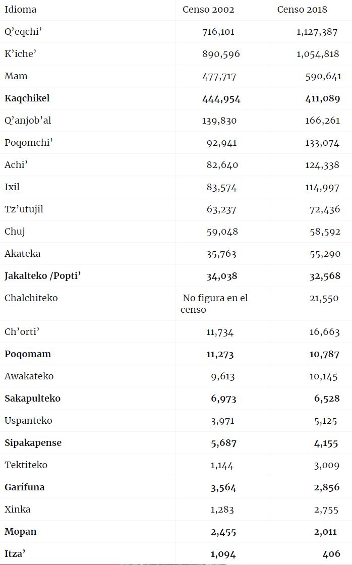
Task: Click the bold Kaqchikel row label
Action: pyautogui.click(x=27, y=98)
